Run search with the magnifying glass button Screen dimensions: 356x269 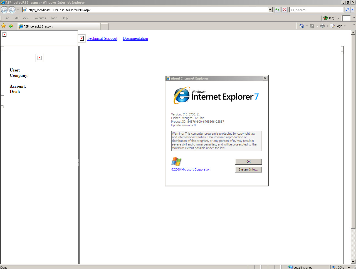click(x=347, y=10)
